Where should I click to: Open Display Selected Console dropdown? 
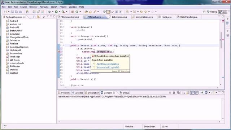pyautogui.click(x=209, y=93)
